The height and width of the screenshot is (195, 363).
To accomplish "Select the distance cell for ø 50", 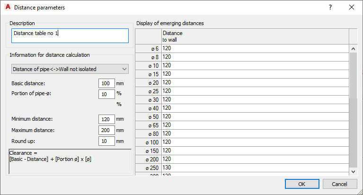I will point(255,117).
